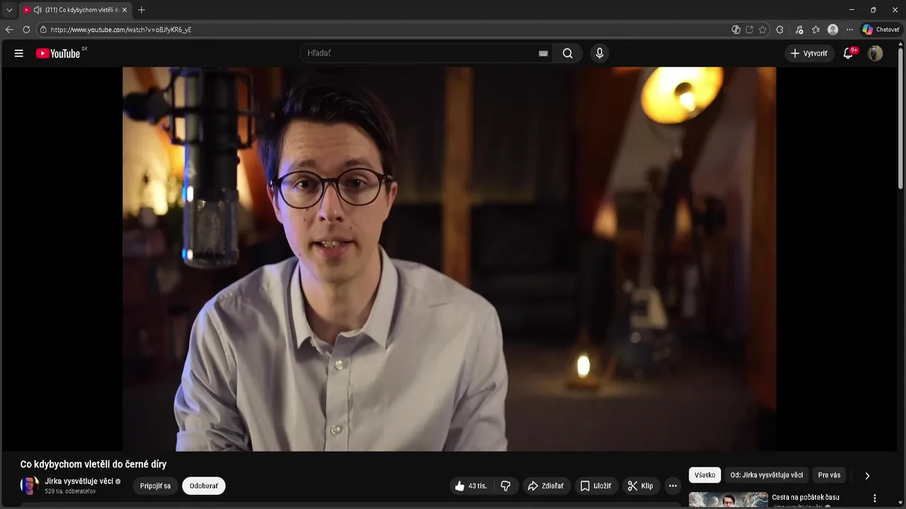Screen dimensions: 906x509
Task: Add this page to favorites with the star
Action: coord(762,30)
